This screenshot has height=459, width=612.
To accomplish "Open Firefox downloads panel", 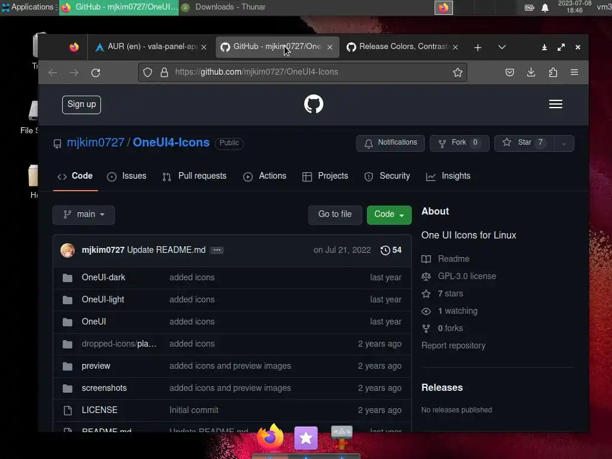I will click(x=531, y=72).
